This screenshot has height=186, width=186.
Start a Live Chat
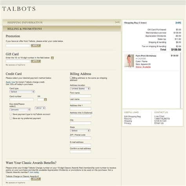159,116
